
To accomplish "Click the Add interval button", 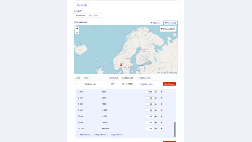I will point(84,135).
